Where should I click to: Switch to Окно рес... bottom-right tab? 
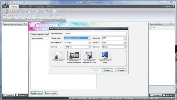(169, 95)
